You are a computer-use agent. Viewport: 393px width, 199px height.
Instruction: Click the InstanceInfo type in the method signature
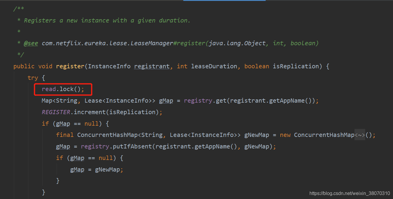[109, 66]
